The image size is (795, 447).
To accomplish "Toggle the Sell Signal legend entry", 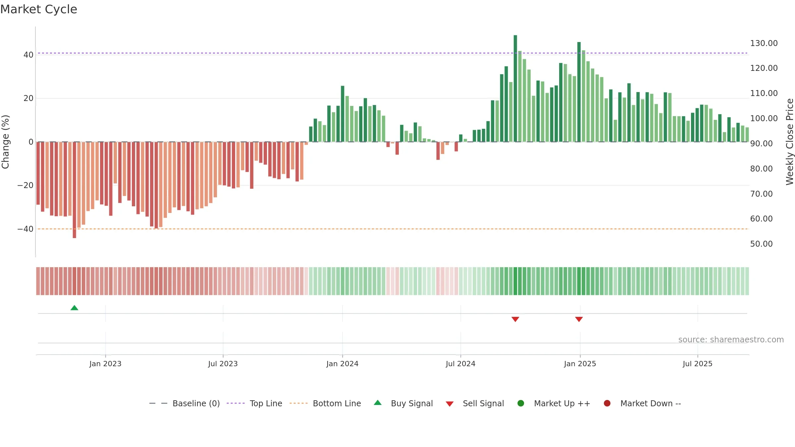I will coord(475,403).
